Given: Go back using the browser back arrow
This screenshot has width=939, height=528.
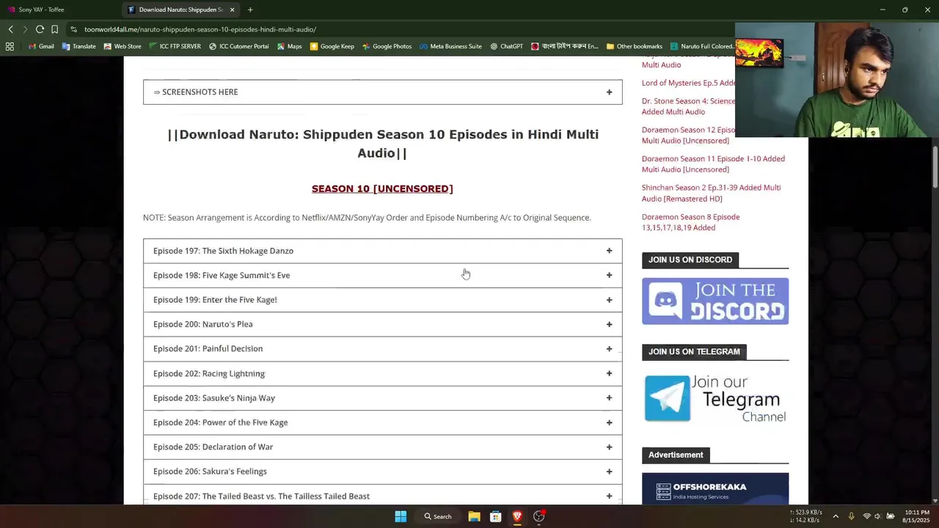Looking at the screenshot, I should click(x=10, y=29).
